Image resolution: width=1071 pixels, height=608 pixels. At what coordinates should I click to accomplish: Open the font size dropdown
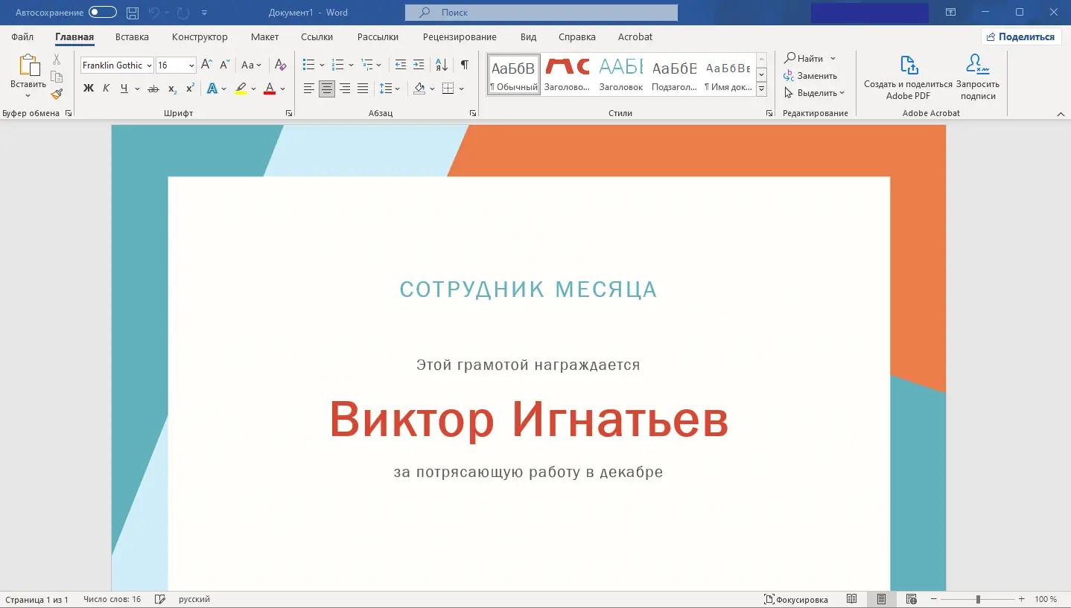[x=190, y=65]
